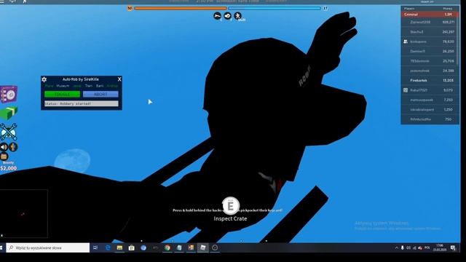Show hidden system tray icons
This screenshot has height=262, width=466.
(396, 247)
